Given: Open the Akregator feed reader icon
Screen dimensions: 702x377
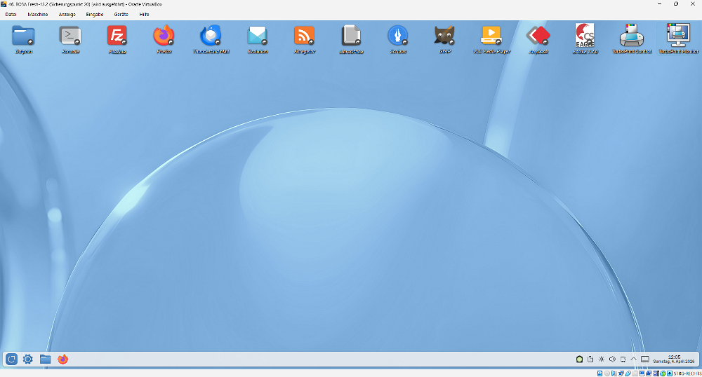Looking at the screenshot, I should click(x=304, y=36).
